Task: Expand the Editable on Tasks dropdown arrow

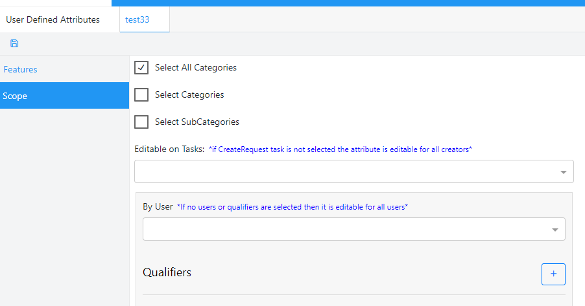Action: pyautogui.click(x=562, y=172)
